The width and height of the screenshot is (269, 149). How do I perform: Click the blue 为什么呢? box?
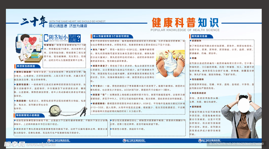(75, 38)
